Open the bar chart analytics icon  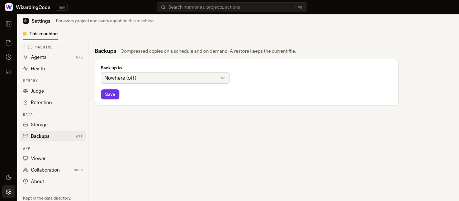click(x=9, y=71)
